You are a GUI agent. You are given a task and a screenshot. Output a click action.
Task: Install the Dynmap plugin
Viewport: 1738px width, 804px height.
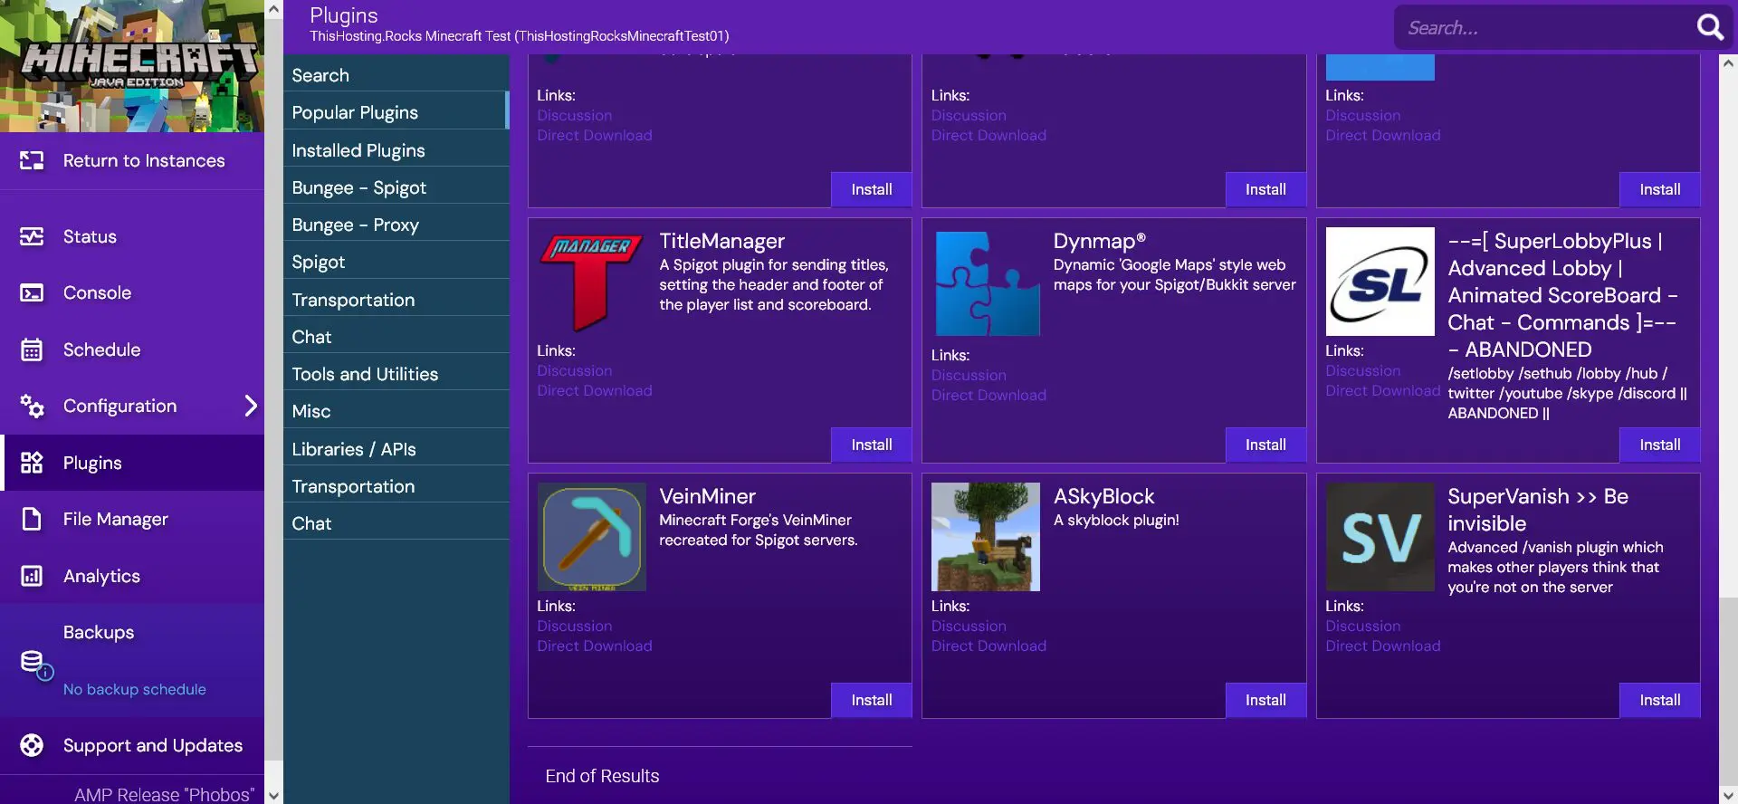click(1265, 445)
